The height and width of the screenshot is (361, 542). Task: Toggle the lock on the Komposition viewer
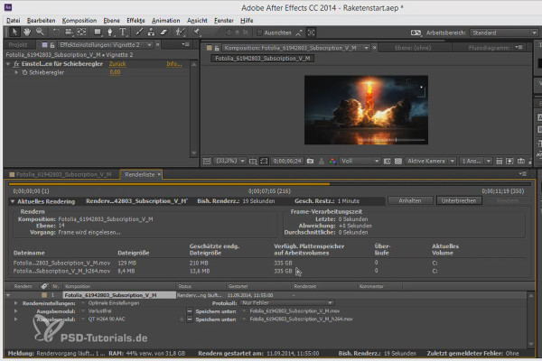[x=217, y=48]
